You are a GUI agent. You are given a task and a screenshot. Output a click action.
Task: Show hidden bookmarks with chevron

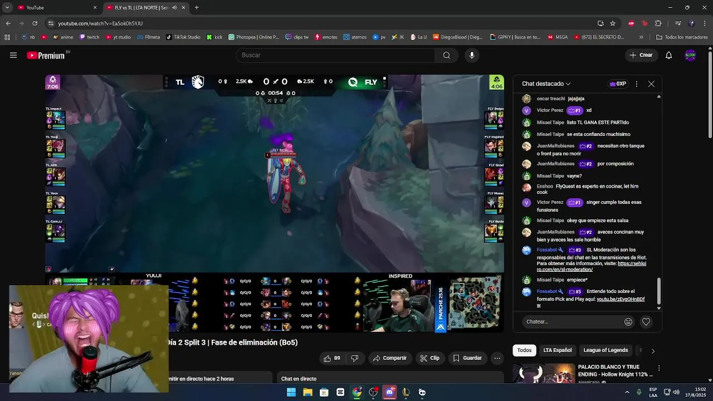pos(641,37)
